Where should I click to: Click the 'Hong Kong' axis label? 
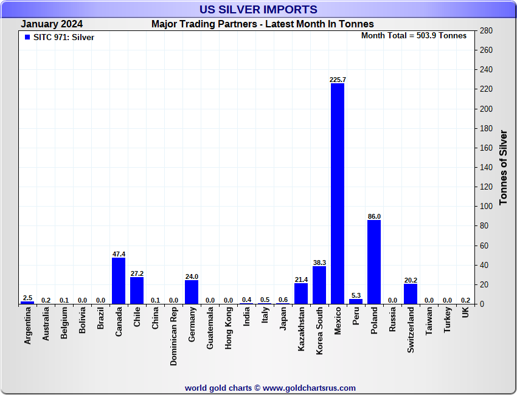tap(228, 328)
